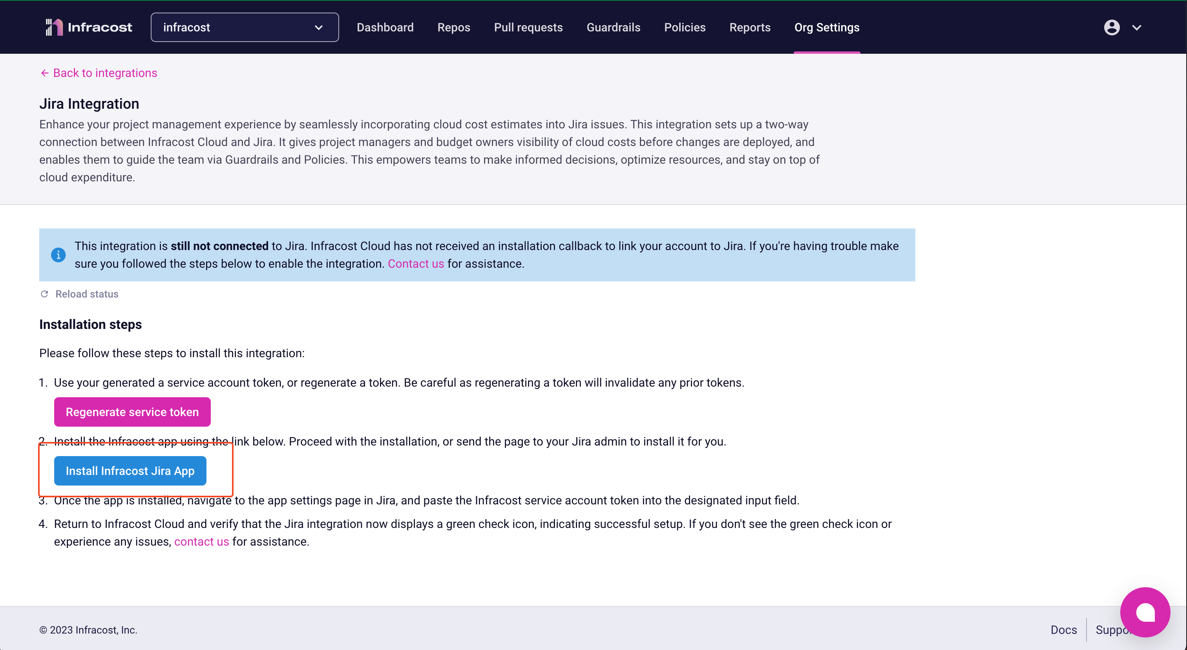
Task: Expand the user account menu
Action: pyautogui.click(x=1124, y=27)
